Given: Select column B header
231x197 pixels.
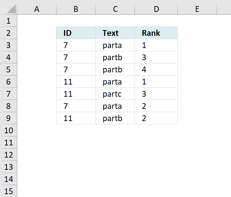Looking at the screenshot, I should click(x=76, y=9).
